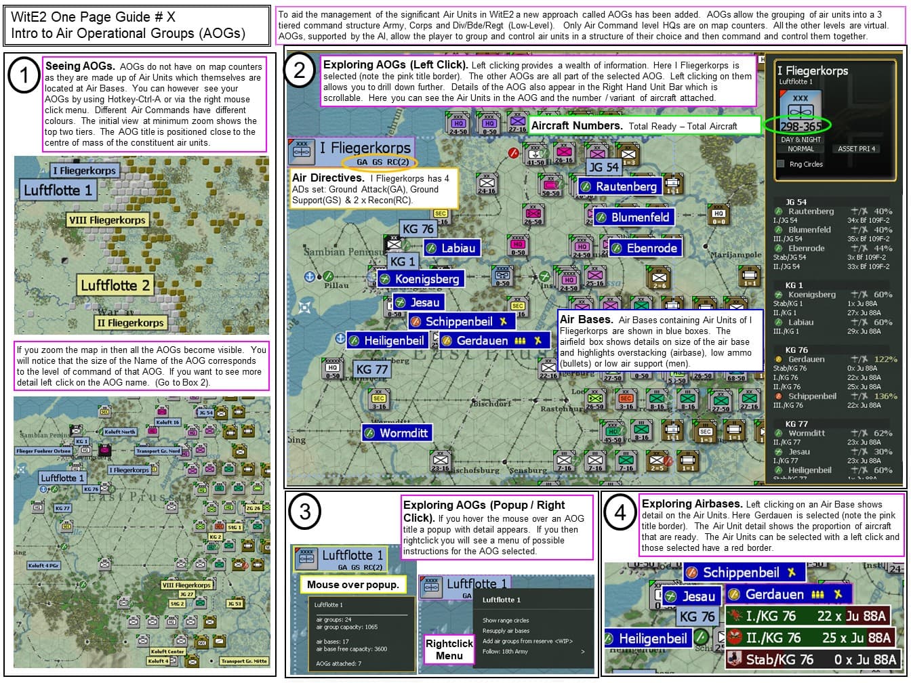Click the airfield icon before Rautenberg in the unit bar list

click(778, 211)
